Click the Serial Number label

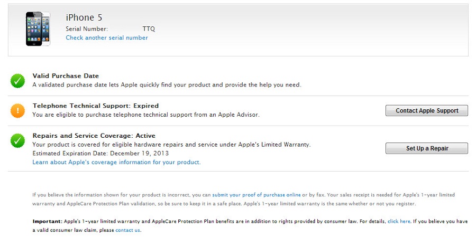coord(87,29)
